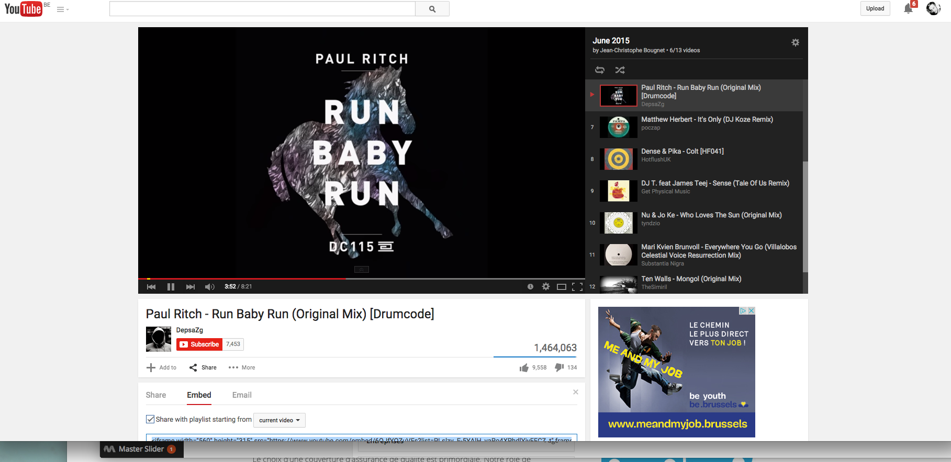This screenshot has height=462, width=951.
Task: Open the June 2015 playlist title
Action: pyautogui.click(x=611, y=40)
